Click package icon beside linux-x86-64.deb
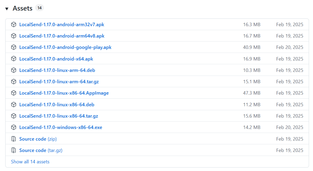313x171 pixels. (x=14, y=104)
